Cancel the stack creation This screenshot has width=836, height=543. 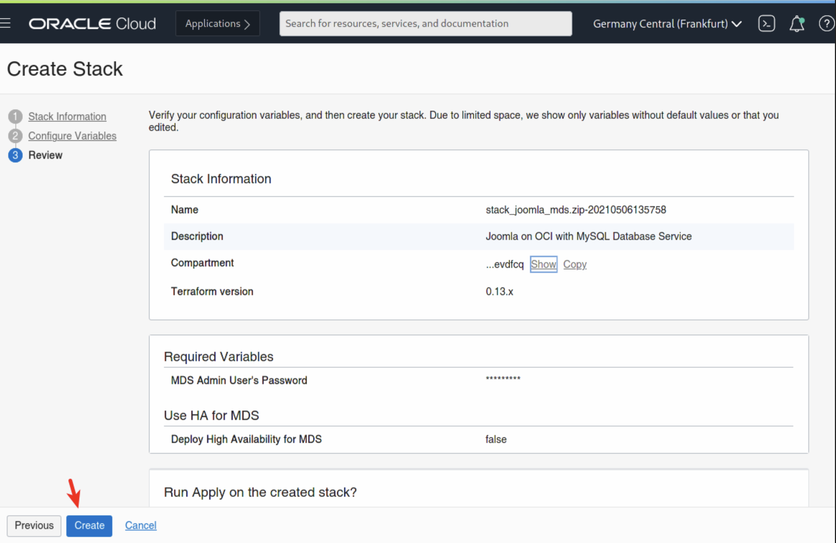coord(141,525)
